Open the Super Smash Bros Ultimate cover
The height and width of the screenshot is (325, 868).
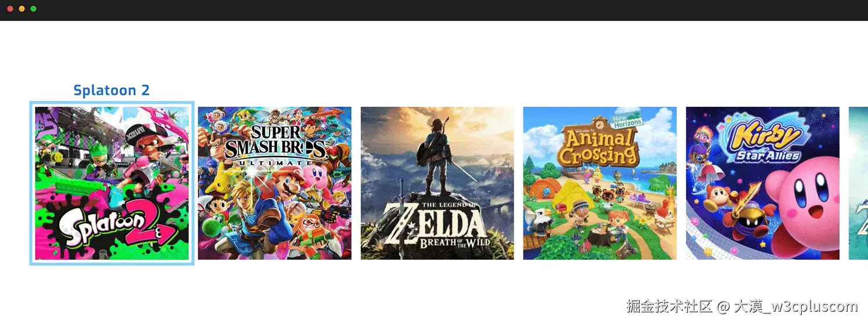275,183
